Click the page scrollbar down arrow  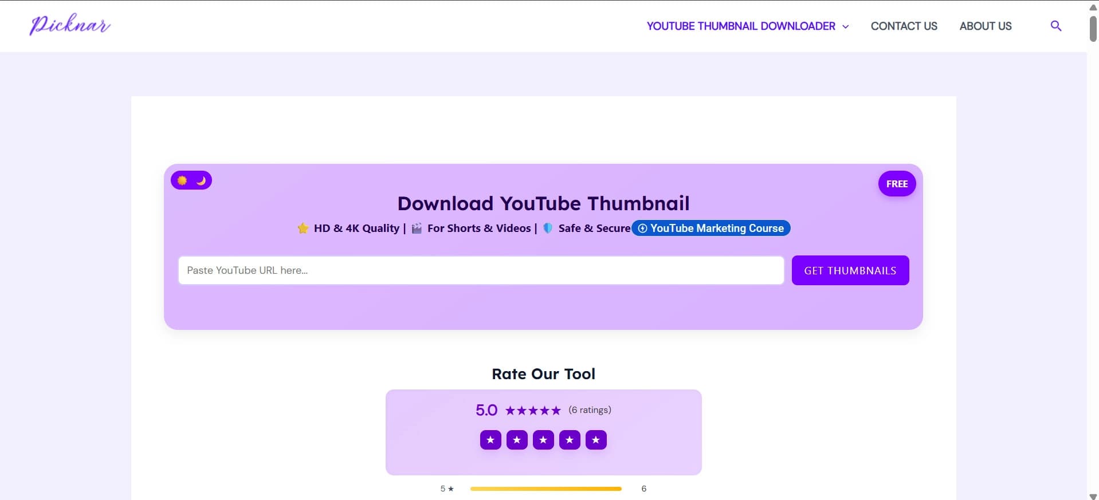[1093, 496]
